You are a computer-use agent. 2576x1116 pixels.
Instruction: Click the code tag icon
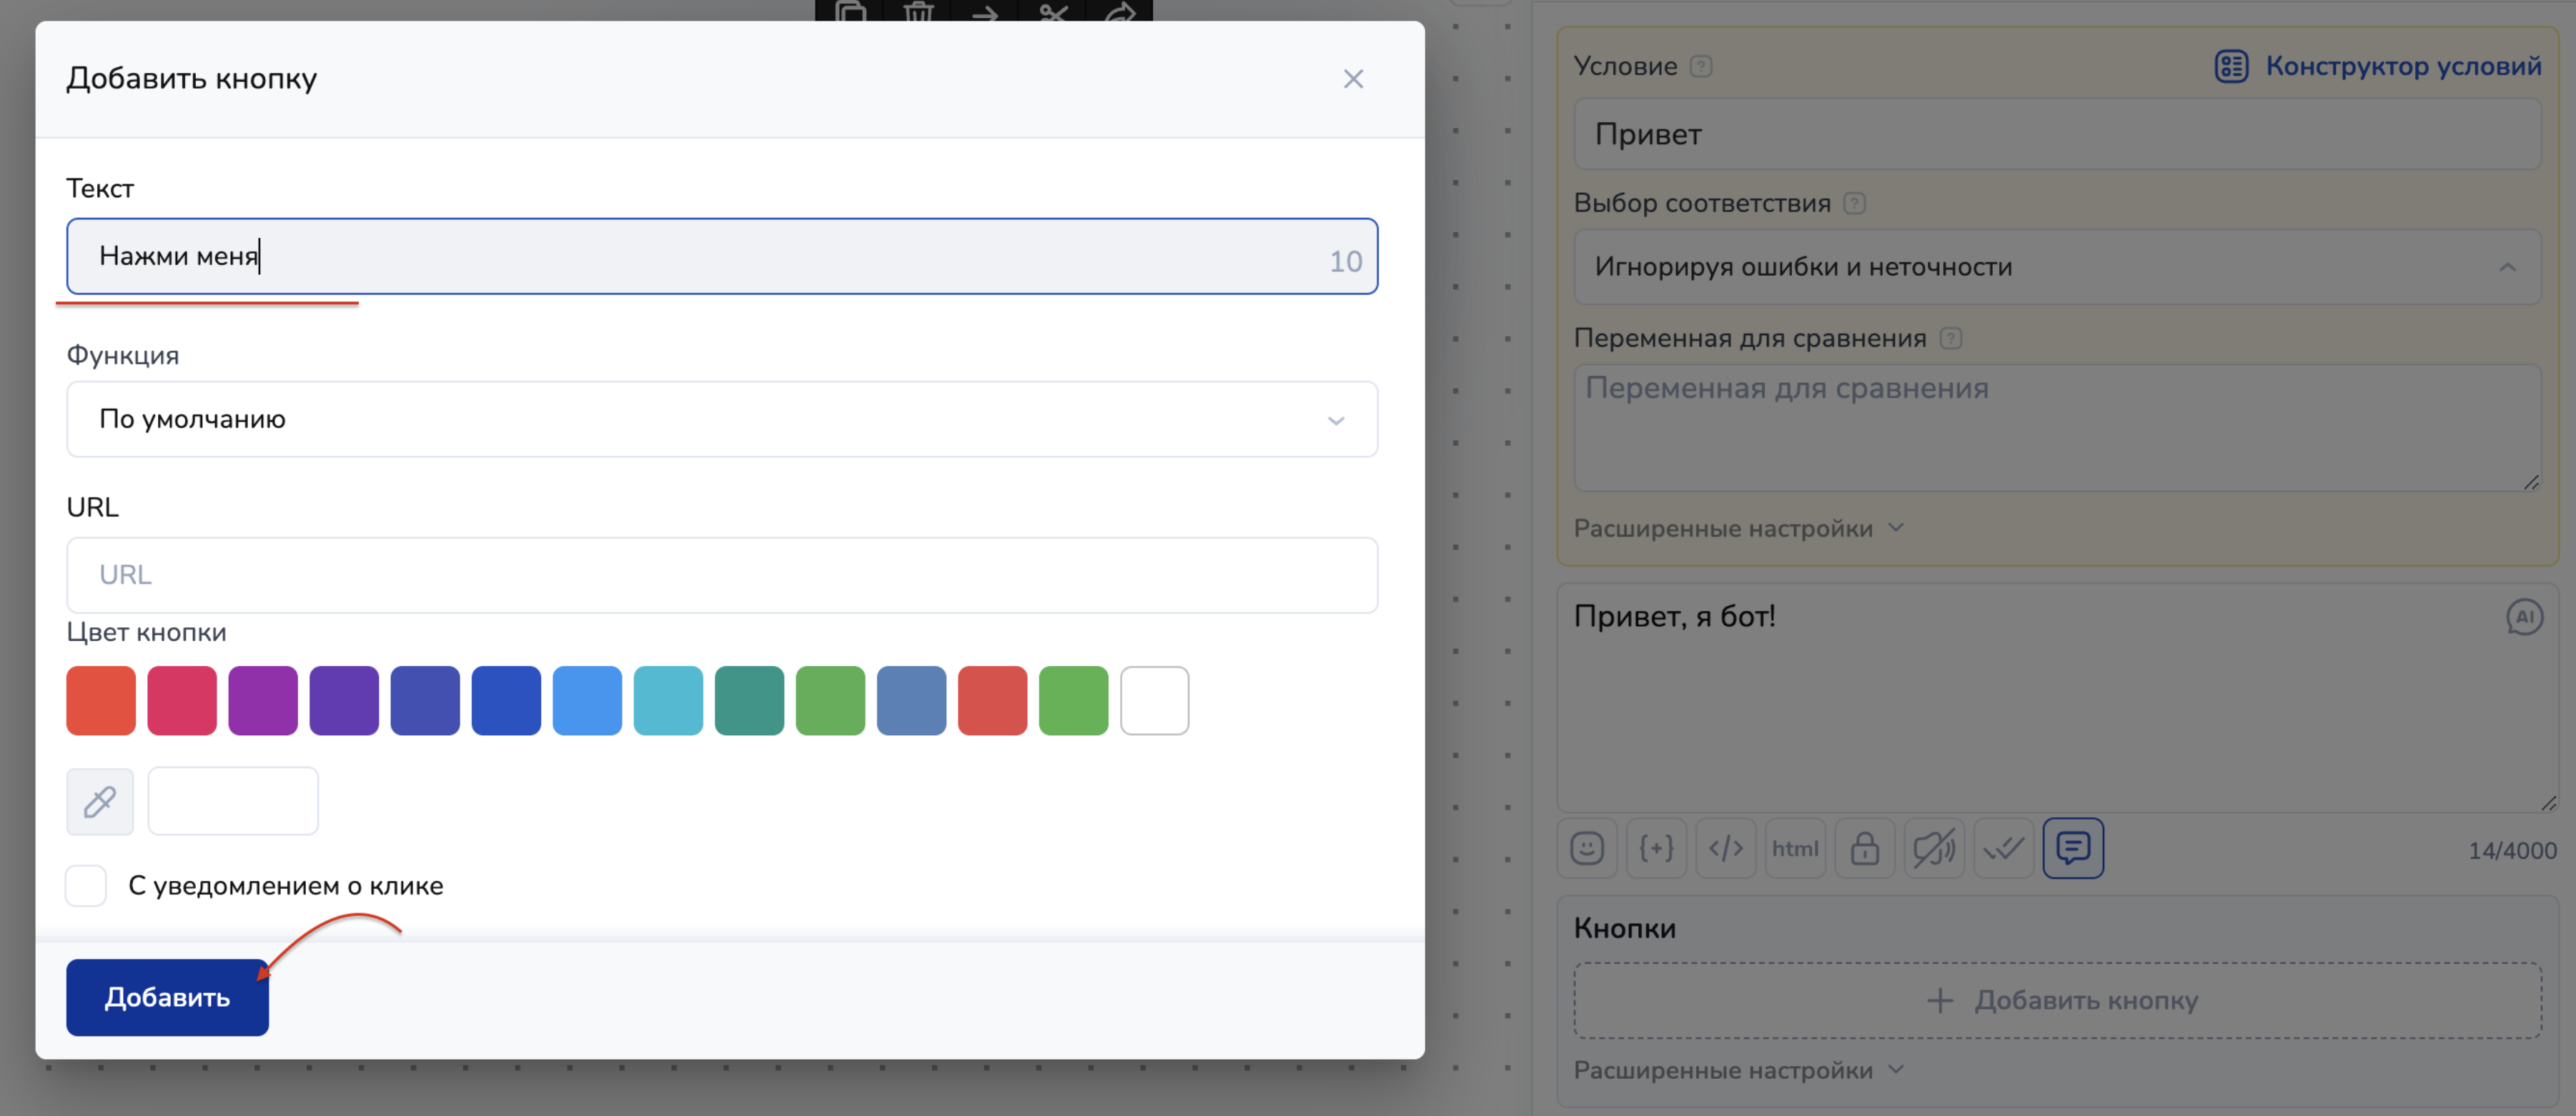1726,848
